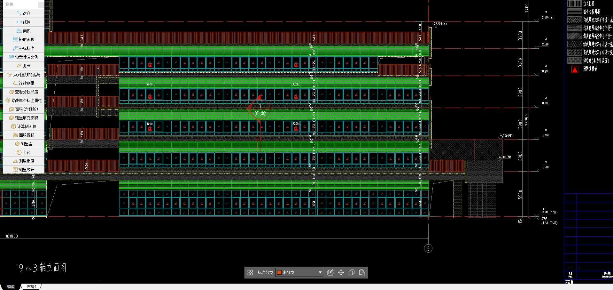Click hatch swatch beside 黄色质感涂料

tap(574, 52)
